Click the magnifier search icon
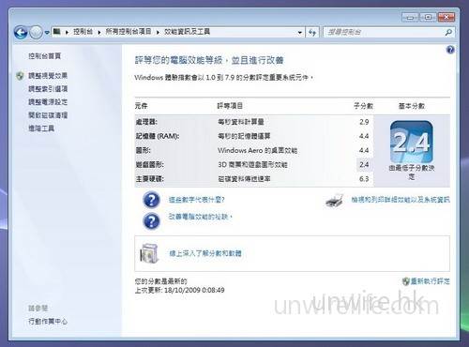 click(448, 32)
